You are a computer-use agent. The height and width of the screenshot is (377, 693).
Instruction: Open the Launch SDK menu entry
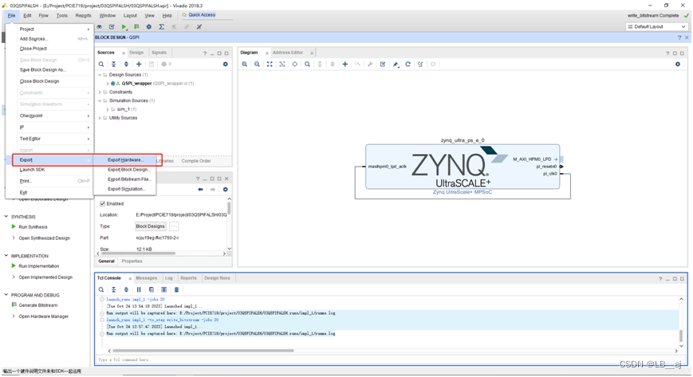[32, 170]
